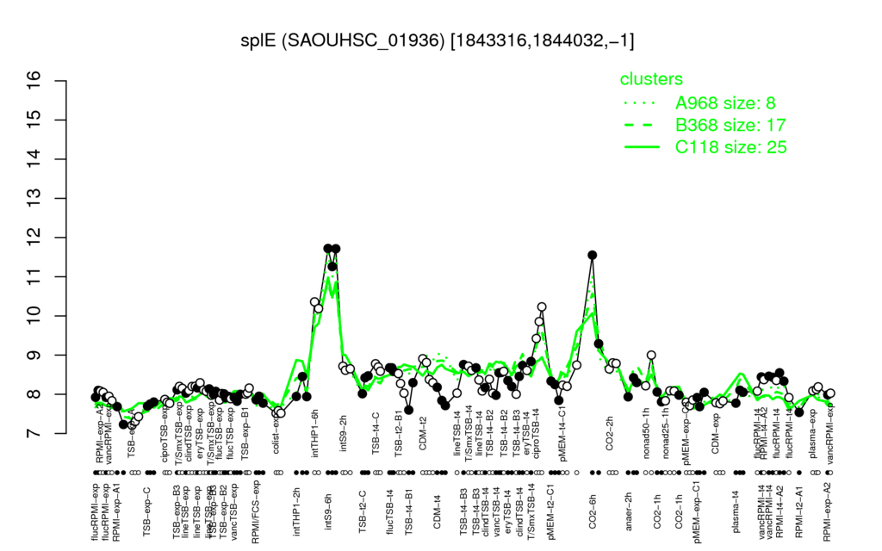Click y-axis tick label 11
The width and height of the screenshot is (882, 551).
pos(34,276)
